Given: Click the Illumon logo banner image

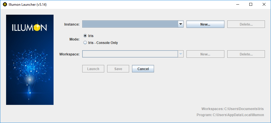Looking at the screenshot, I should [30, 60].
